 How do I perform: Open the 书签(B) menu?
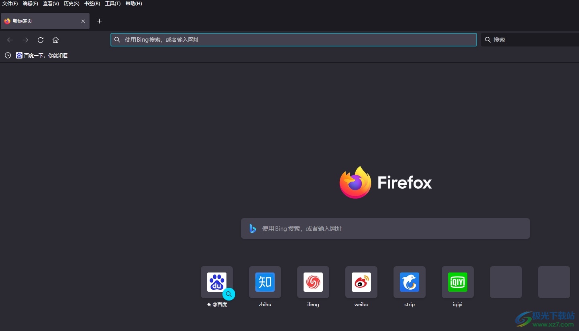pyautogui.click(x=92, y=4)
